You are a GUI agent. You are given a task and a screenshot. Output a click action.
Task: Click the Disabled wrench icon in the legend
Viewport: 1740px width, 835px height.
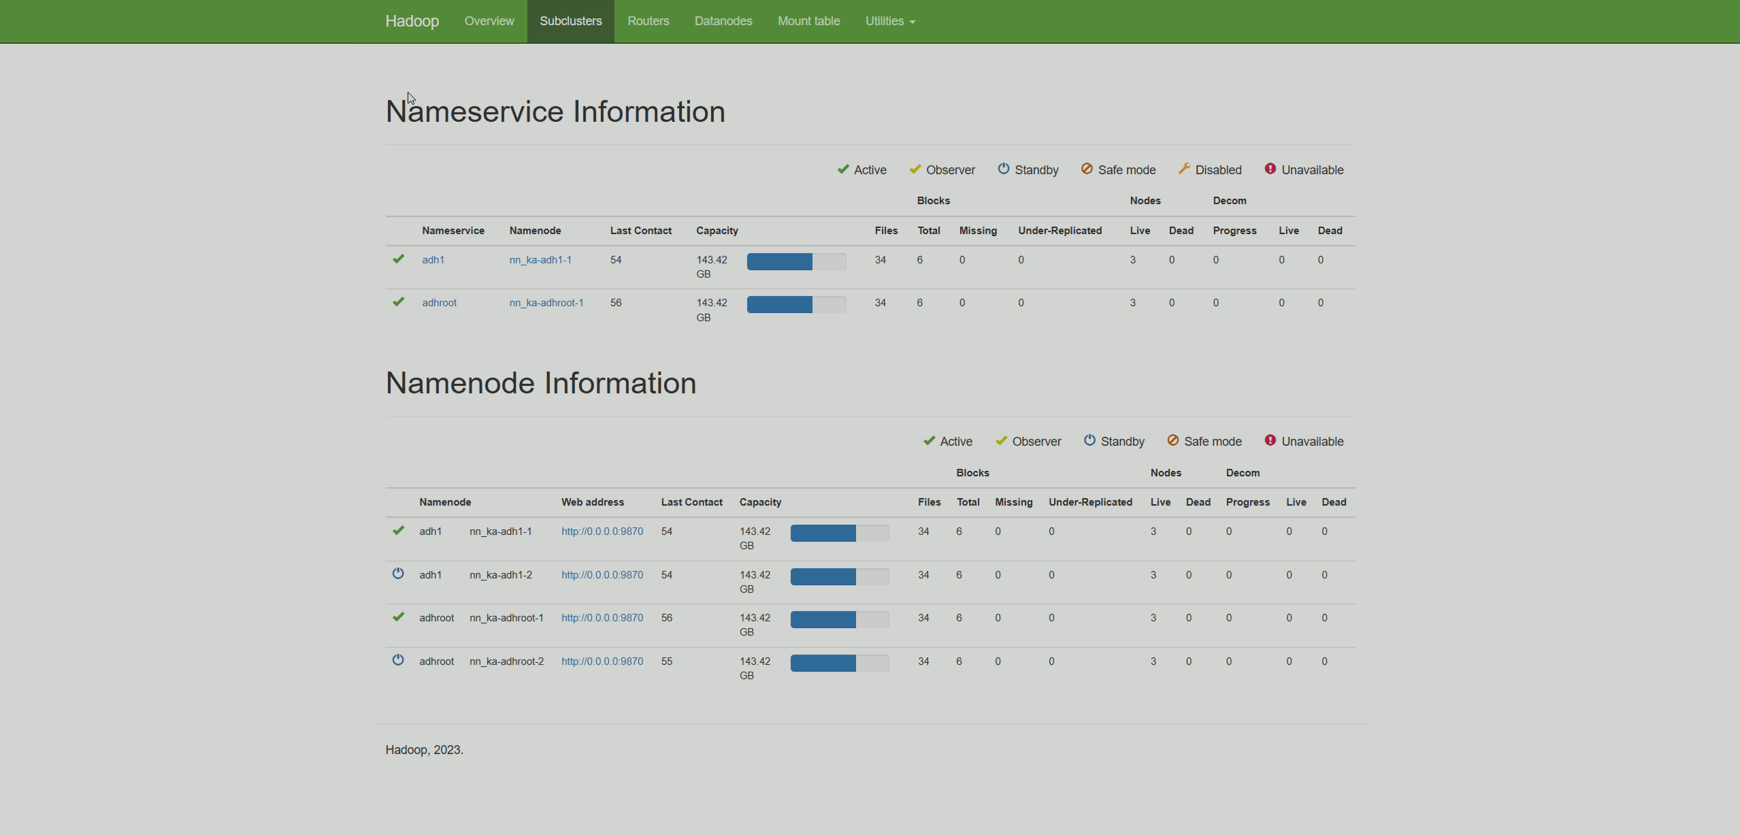(1185, 169)
